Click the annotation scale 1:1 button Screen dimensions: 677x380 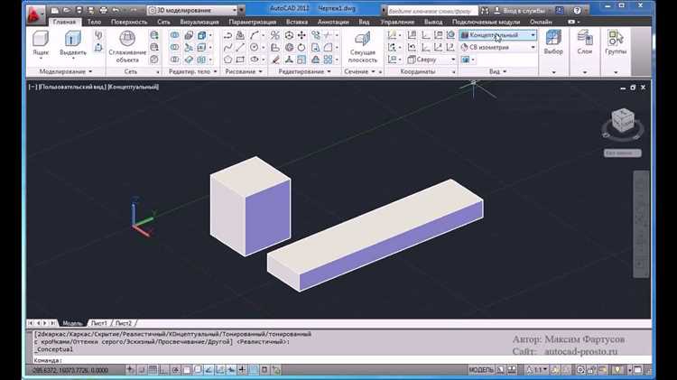[x=537, y=370]
